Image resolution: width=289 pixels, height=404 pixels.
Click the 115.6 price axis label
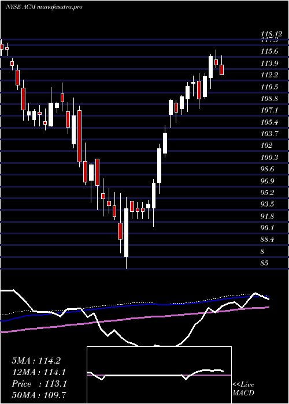point(269,51)
